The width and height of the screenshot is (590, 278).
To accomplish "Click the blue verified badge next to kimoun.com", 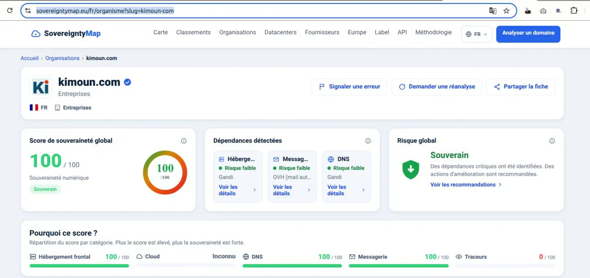I will (128, 82).
